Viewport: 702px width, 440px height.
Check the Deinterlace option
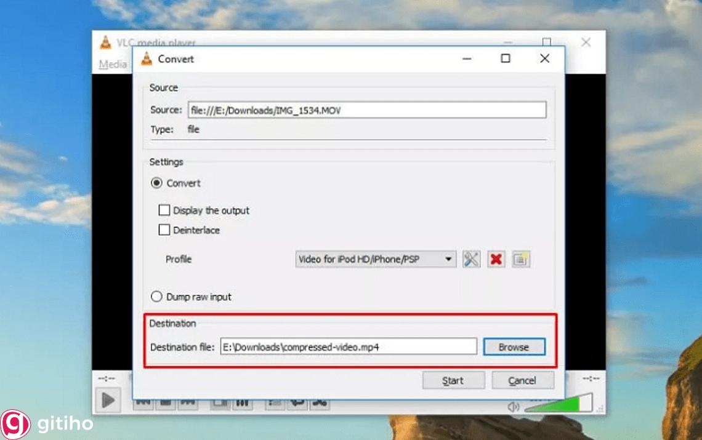click(x=164, y=230)
